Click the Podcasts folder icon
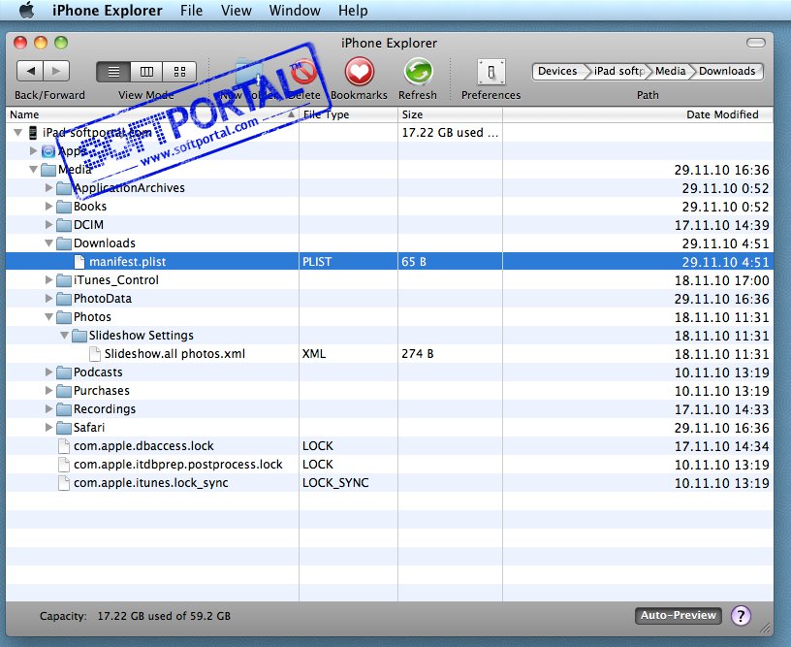The width and height of the screenshot is (791, 647). point(64,372)
